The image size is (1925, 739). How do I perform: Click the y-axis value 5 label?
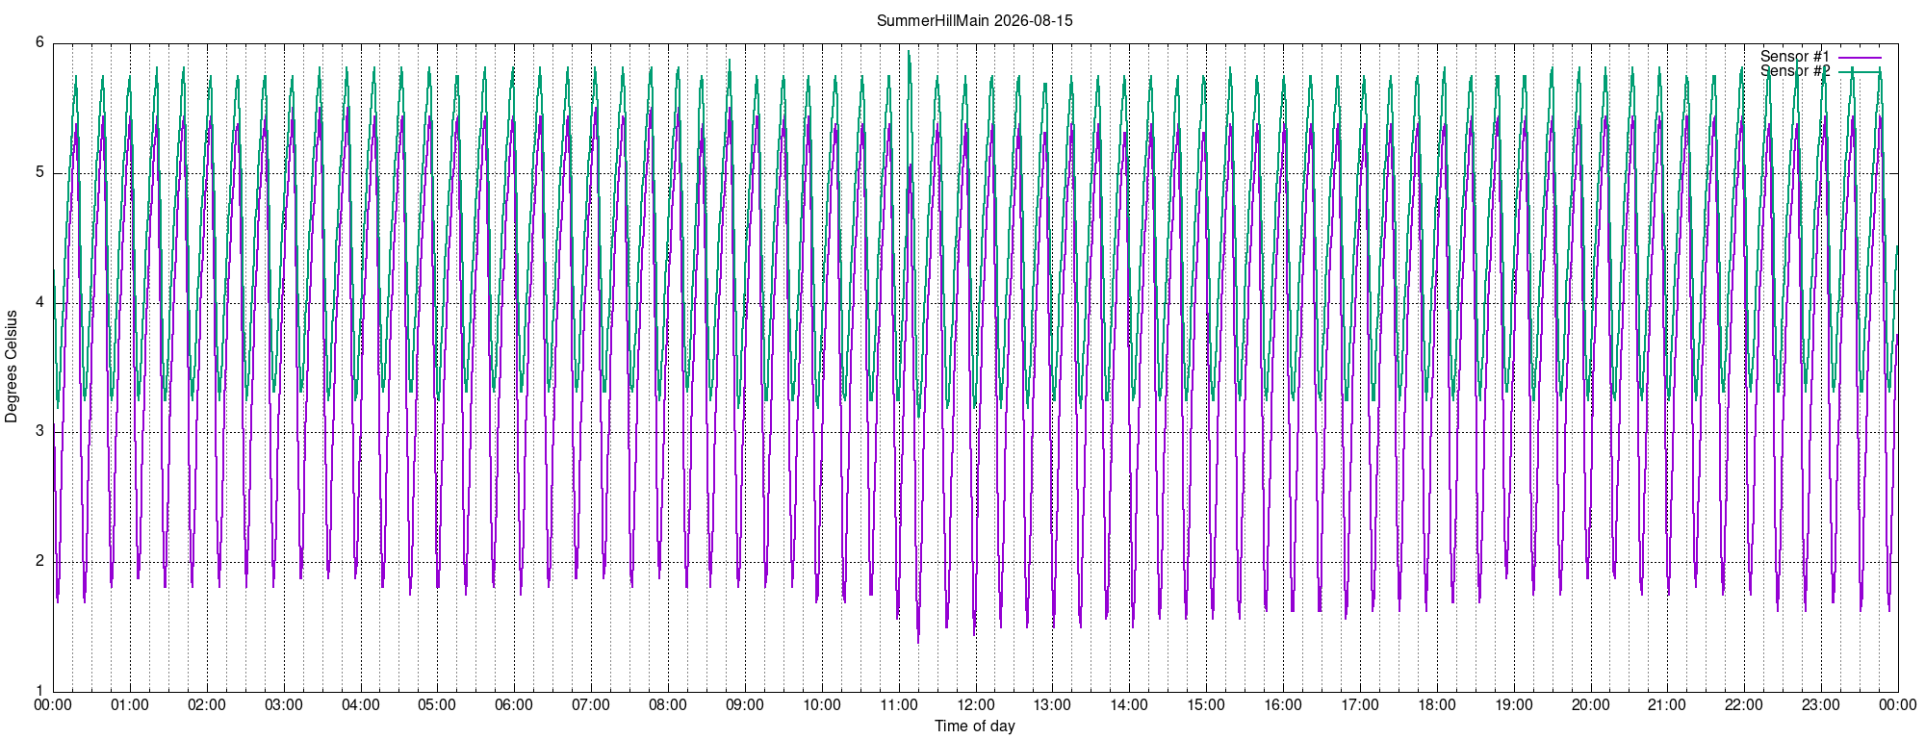[39, 172]
